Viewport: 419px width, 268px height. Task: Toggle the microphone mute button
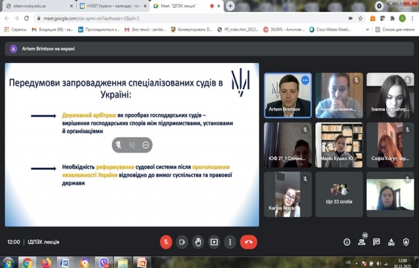pyautogui.click(x=166, y=242)
